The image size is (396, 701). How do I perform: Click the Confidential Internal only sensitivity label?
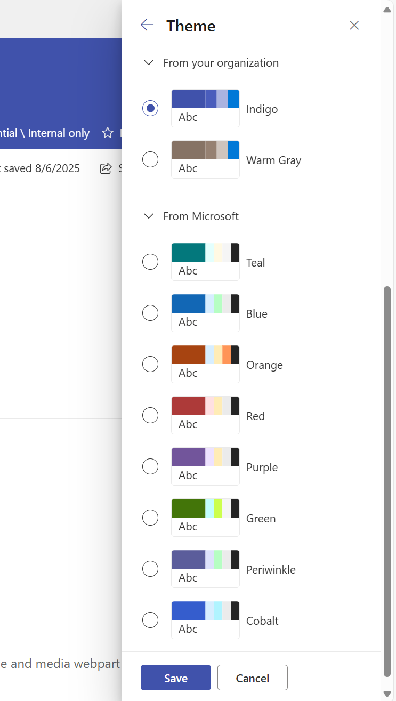click(45, 133)
